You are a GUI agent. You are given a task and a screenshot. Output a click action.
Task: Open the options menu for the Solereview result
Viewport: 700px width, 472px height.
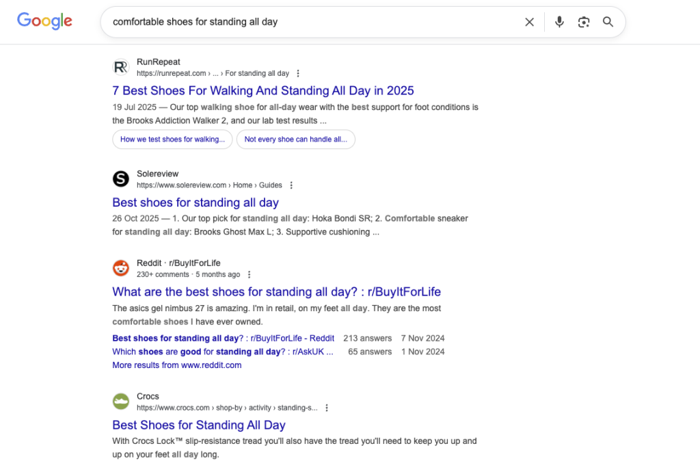[x=291, y=185]
